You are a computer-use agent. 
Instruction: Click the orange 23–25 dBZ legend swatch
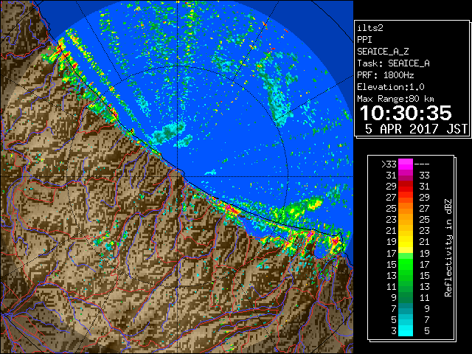click(406, 220)
